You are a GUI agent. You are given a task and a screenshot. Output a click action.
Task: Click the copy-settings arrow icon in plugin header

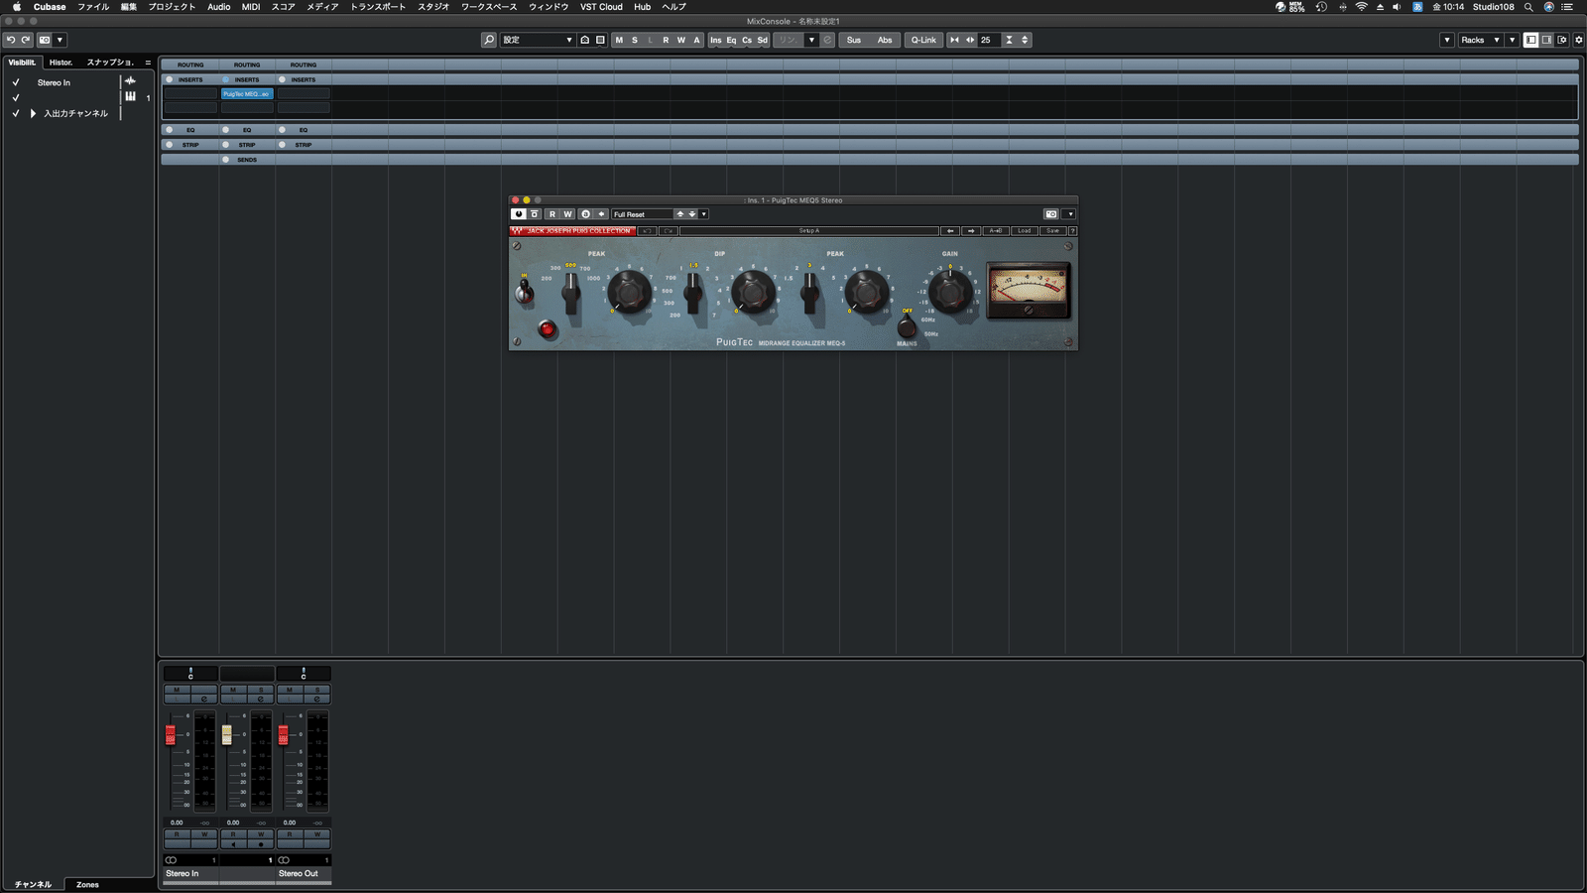pyautogui.click(x=601, y=213)
